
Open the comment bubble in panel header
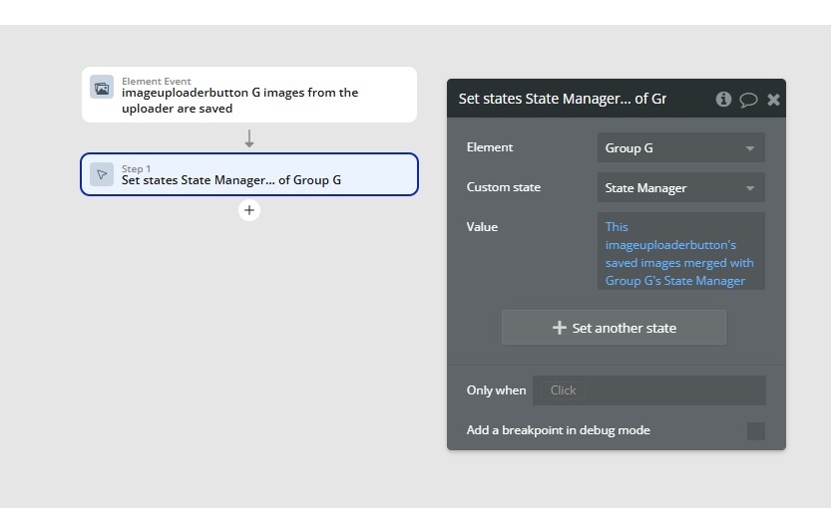(748, 99)
